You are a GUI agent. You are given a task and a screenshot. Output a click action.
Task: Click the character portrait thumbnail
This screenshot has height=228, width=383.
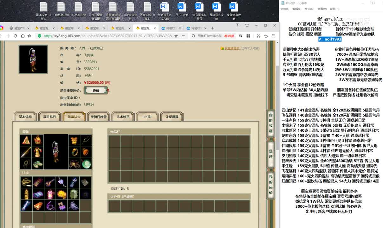33,59
